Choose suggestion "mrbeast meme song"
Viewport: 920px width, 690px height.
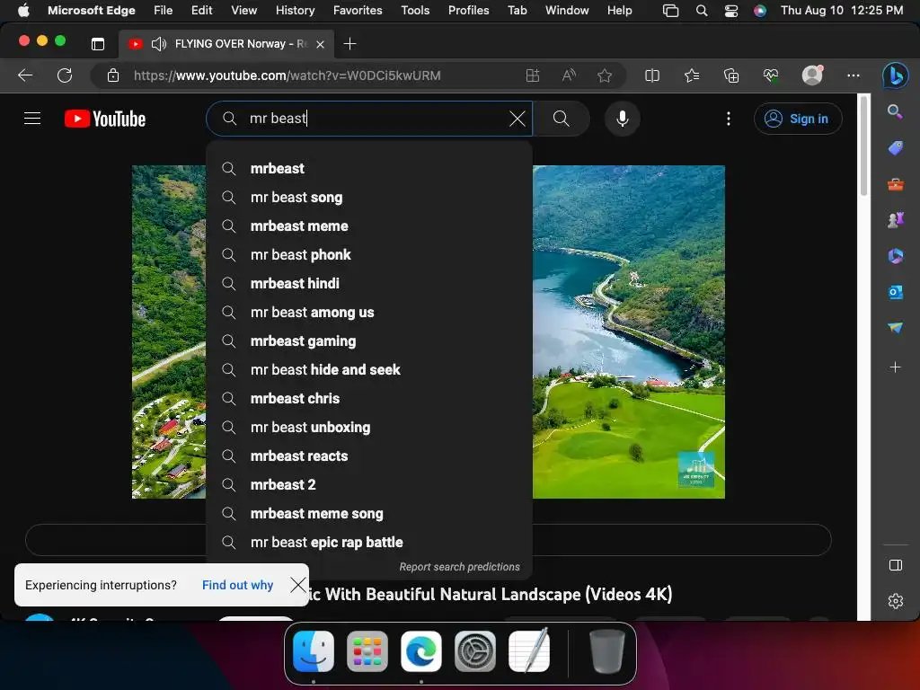(x=369, y=513)
